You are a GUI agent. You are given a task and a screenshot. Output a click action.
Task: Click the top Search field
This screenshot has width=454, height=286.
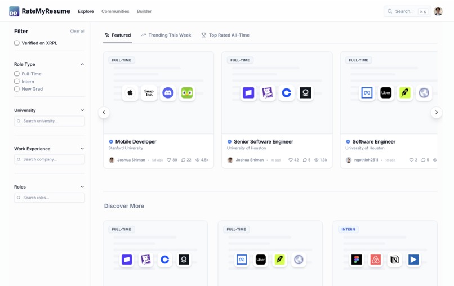click(x=407, y=11)
